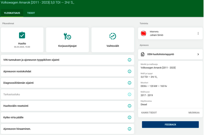This screenshot has width=207, height=135.
Task: Open three-dot menu next to Juhani Sirniö
Action: point(198,33)
